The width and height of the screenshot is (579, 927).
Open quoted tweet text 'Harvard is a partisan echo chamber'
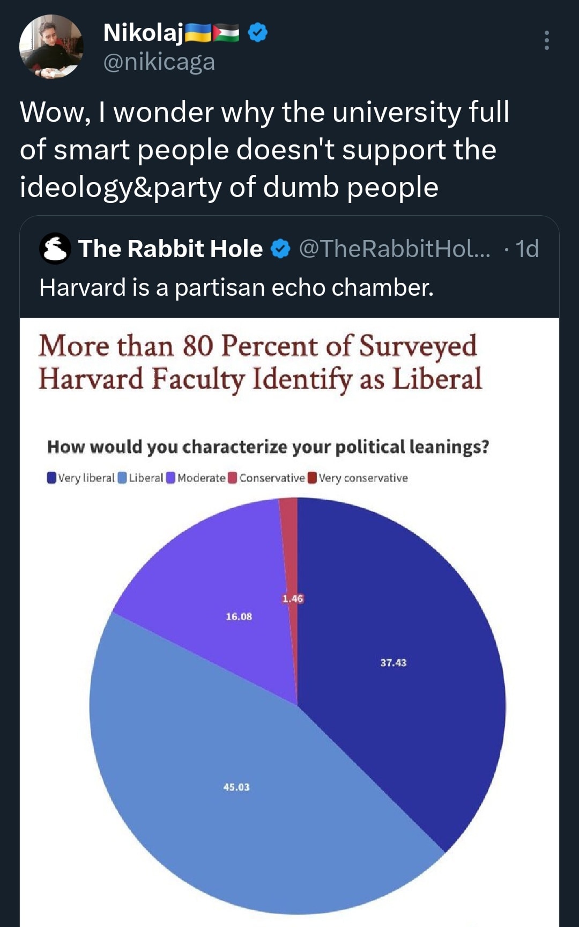click(x=236, y=288)
